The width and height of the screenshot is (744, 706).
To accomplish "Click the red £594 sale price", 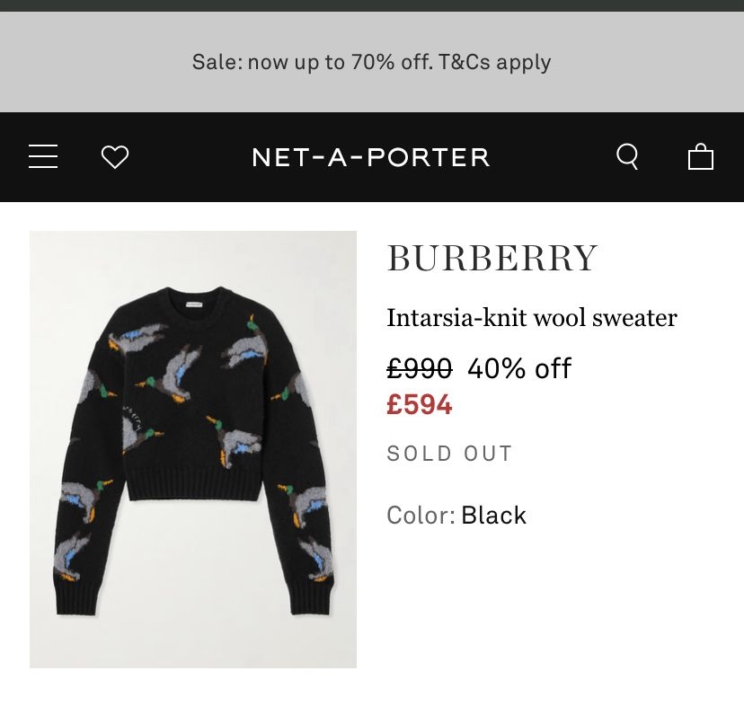I will click(419, 405).
